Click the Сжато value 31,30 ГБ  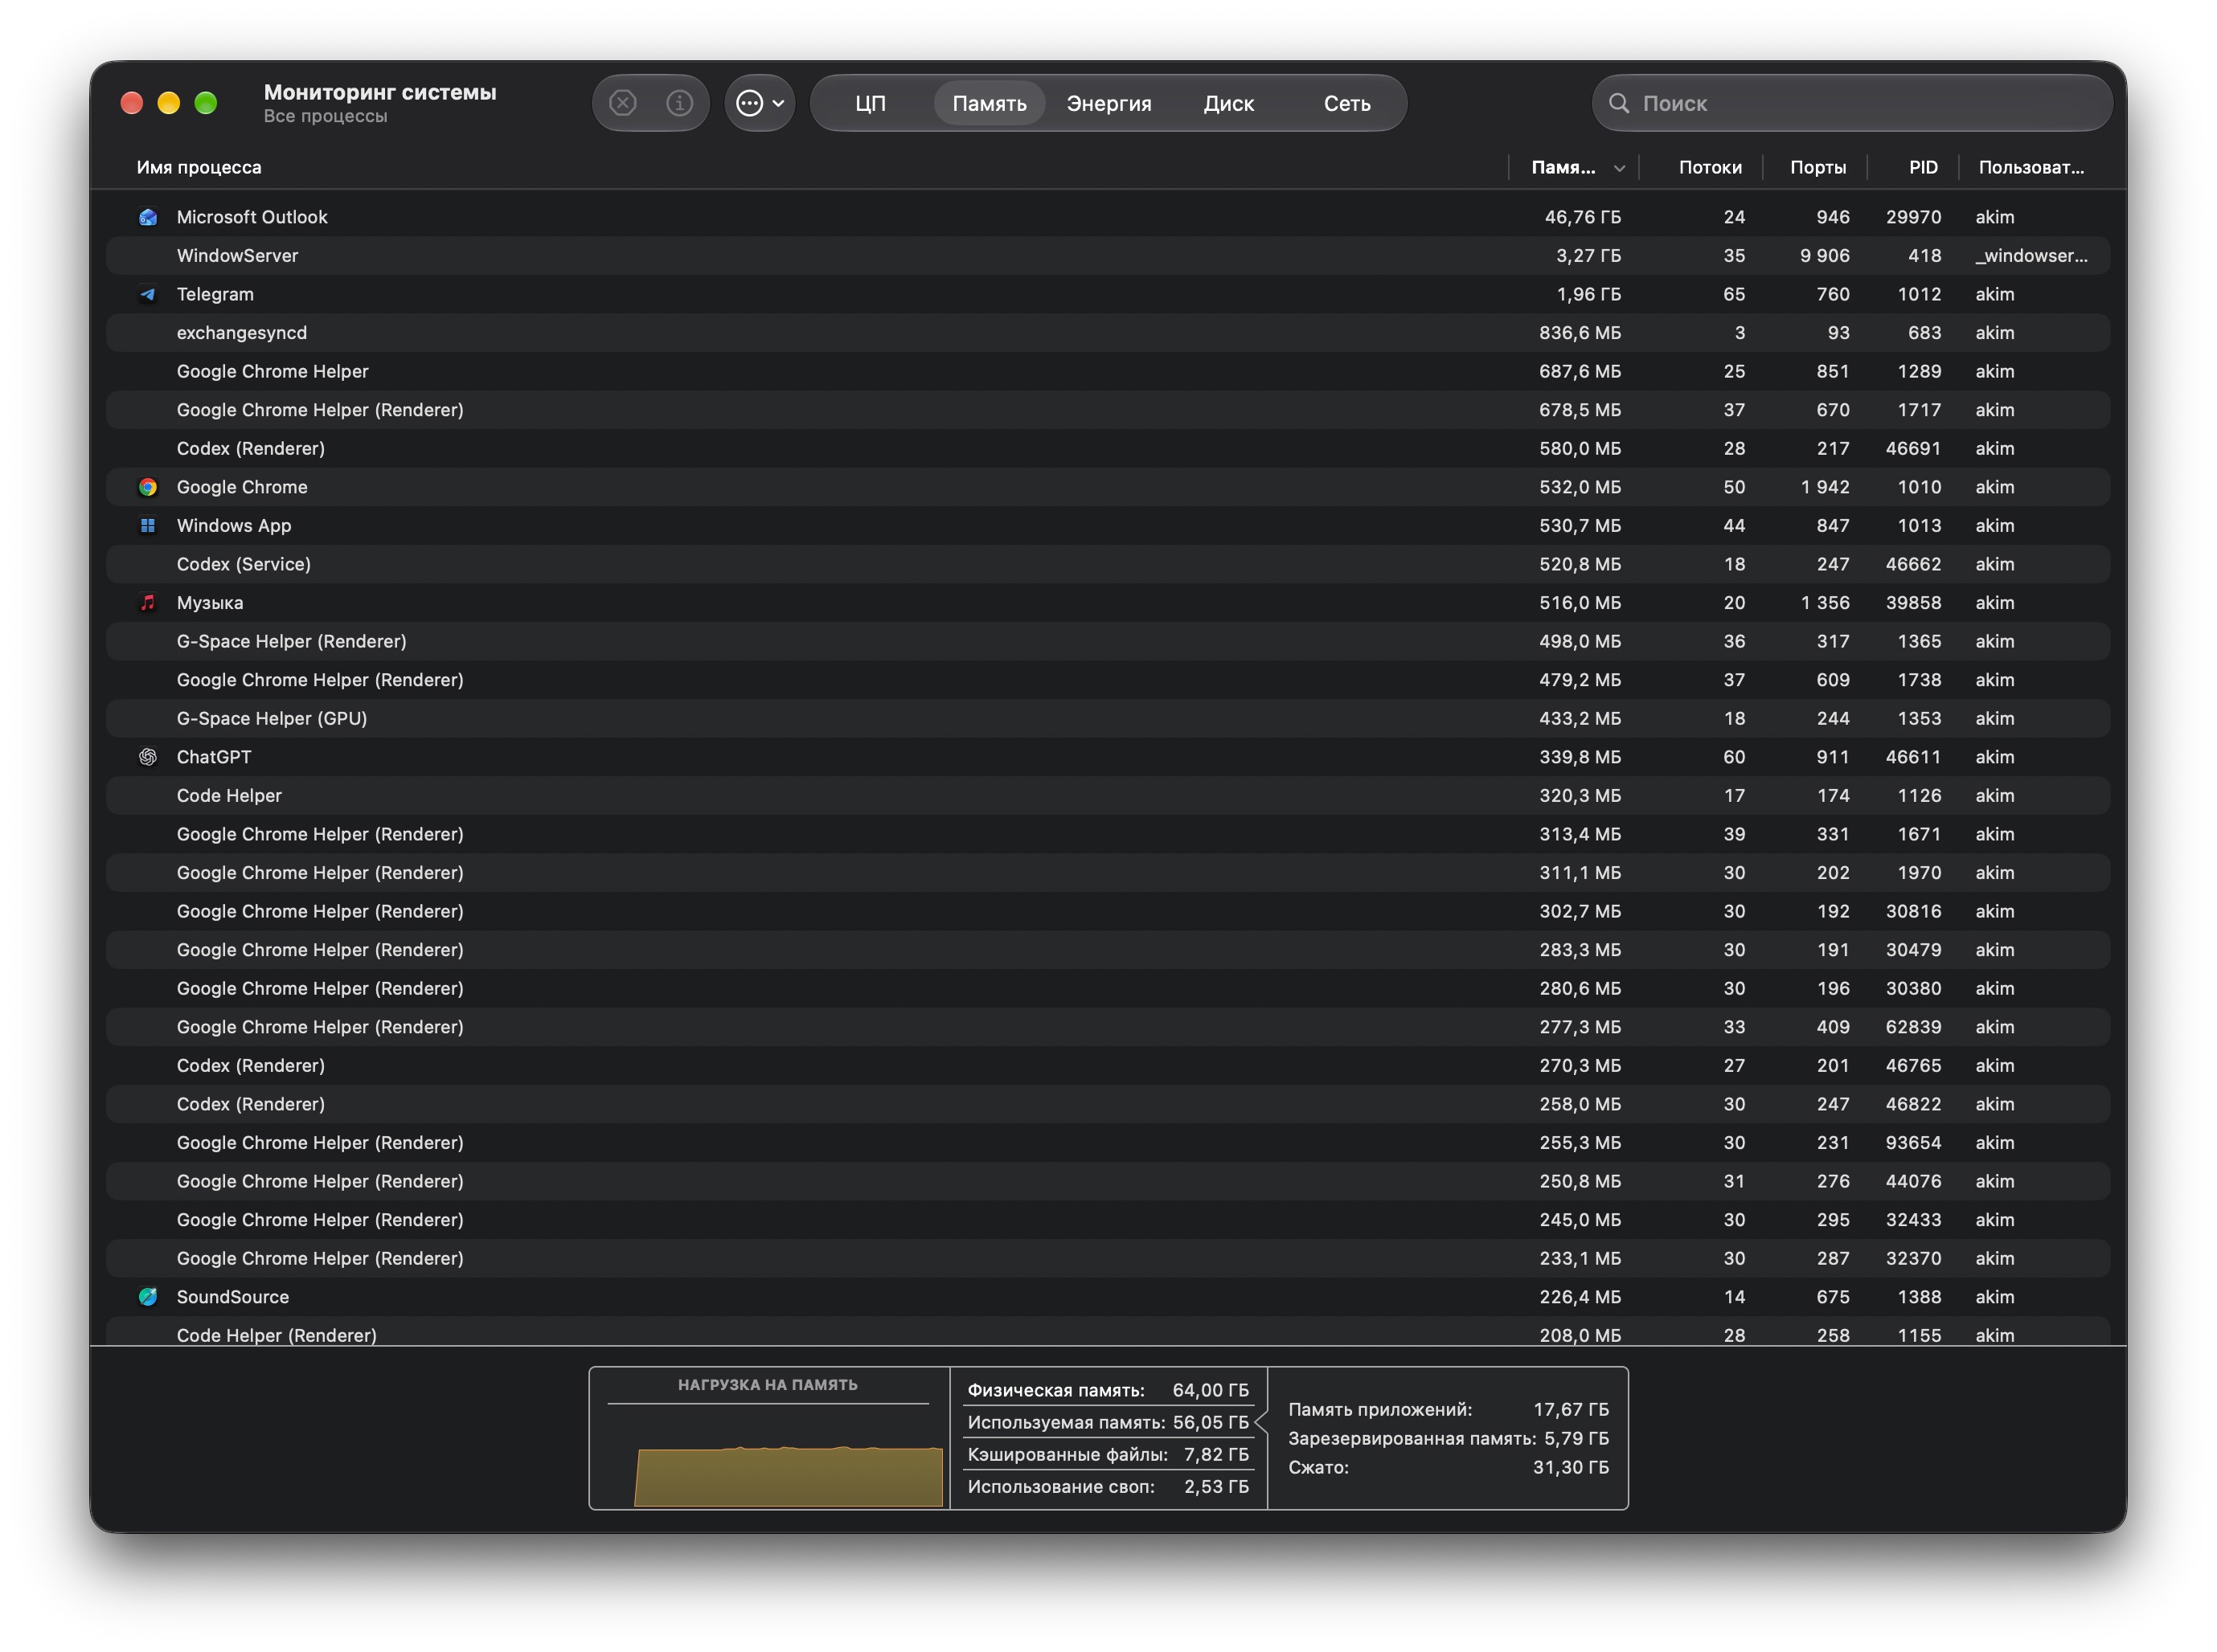pyautogui.click(x=1571, y=1467)
